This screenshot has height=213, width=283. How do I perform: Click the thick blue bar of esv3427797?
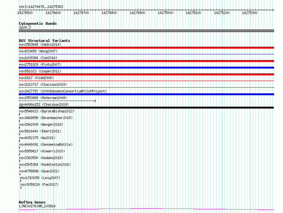pos(146,94)
